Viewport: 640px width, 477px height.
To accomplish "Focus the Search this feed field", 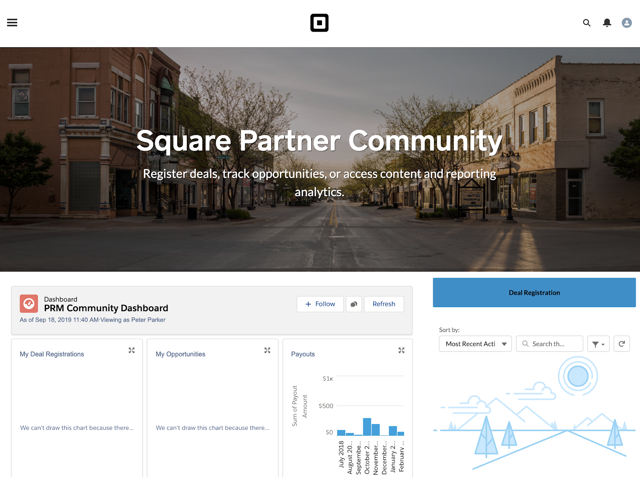I will 550,344.
